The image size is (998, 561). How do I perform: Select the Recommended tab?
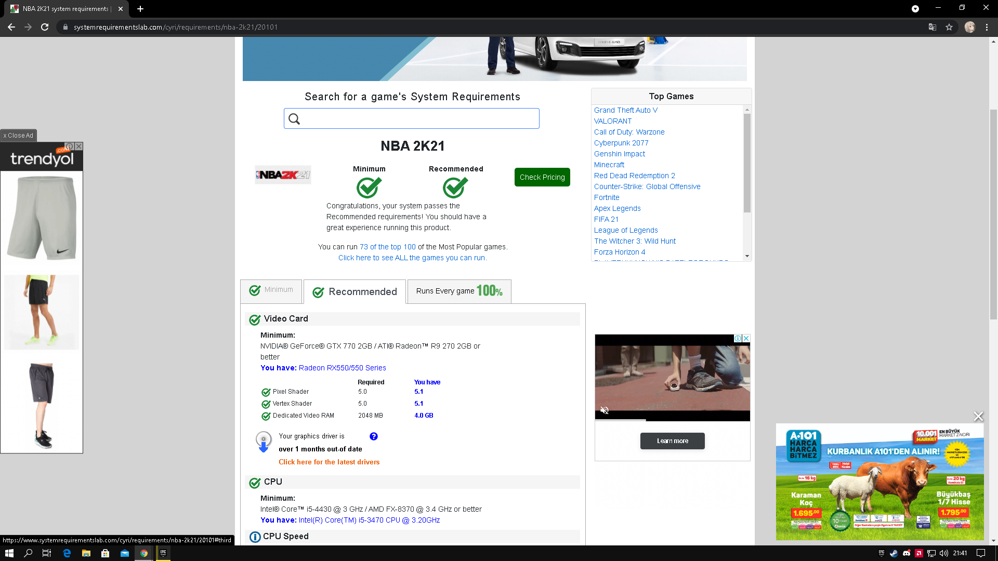355,292
